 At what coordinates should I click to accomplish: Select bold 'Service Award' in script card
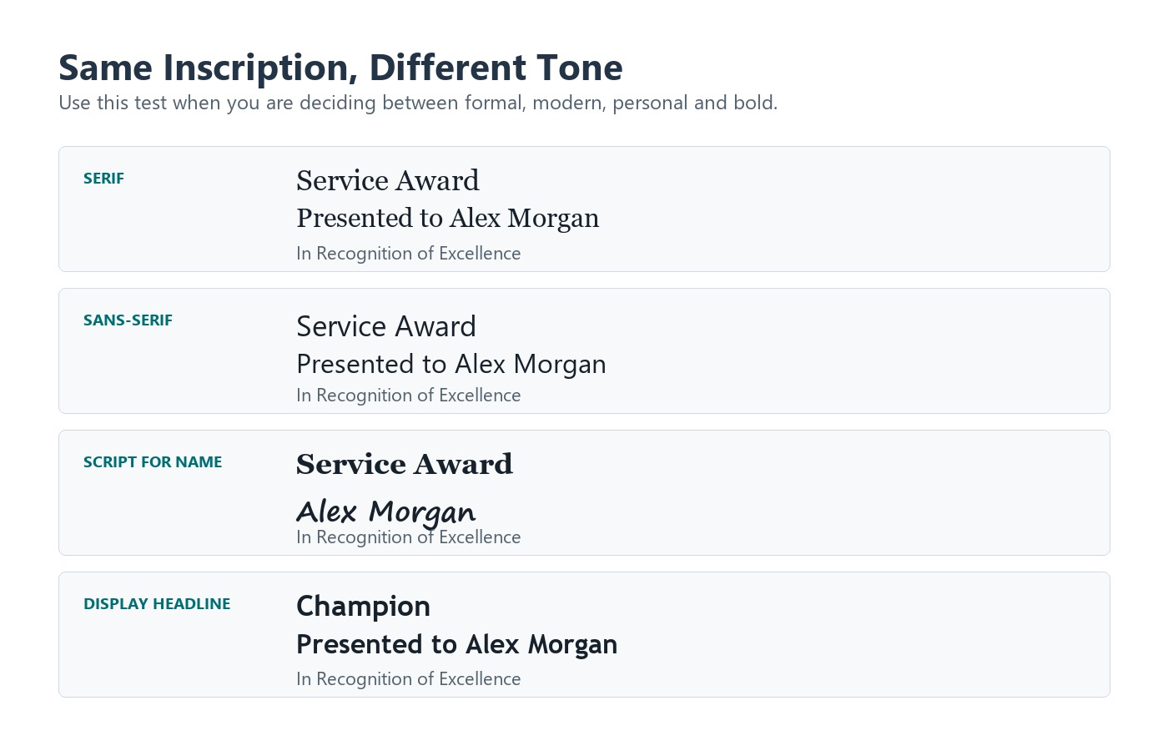tap(405, 464)
